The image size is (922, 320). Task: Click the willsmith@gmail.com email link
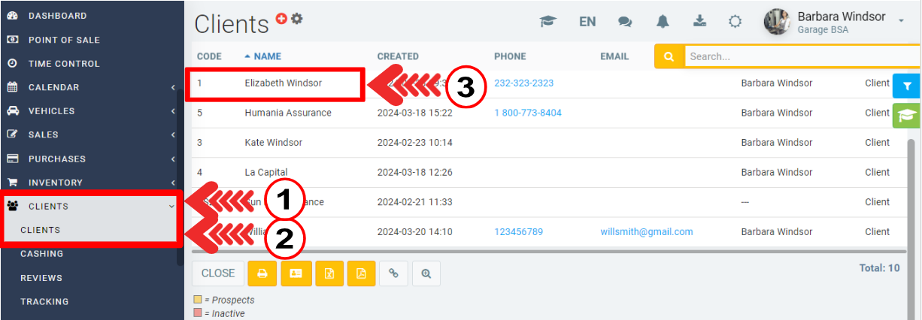tap(646, 232)
